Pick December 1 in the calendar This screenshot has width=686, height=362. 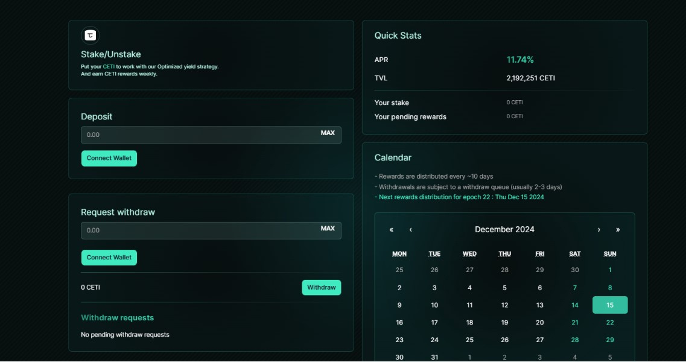[610, 270]
